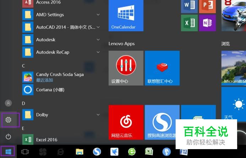Expand the AutoCAD 2014 folder chevron
The image size is (246, 158).
coord(98,27)
